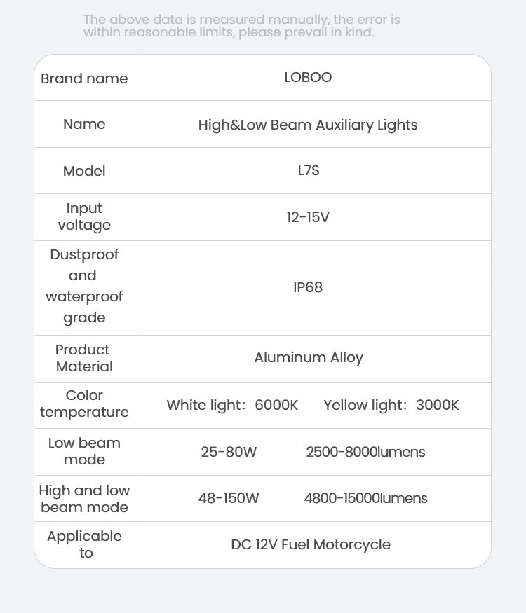Viewport: 526px width, 613px height.
Task: Click the 4800-15000lumens value
Action: pos(365,498)
